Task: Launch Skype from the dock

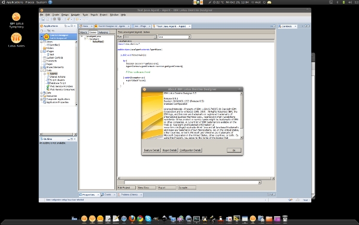Action: point(148,218)
